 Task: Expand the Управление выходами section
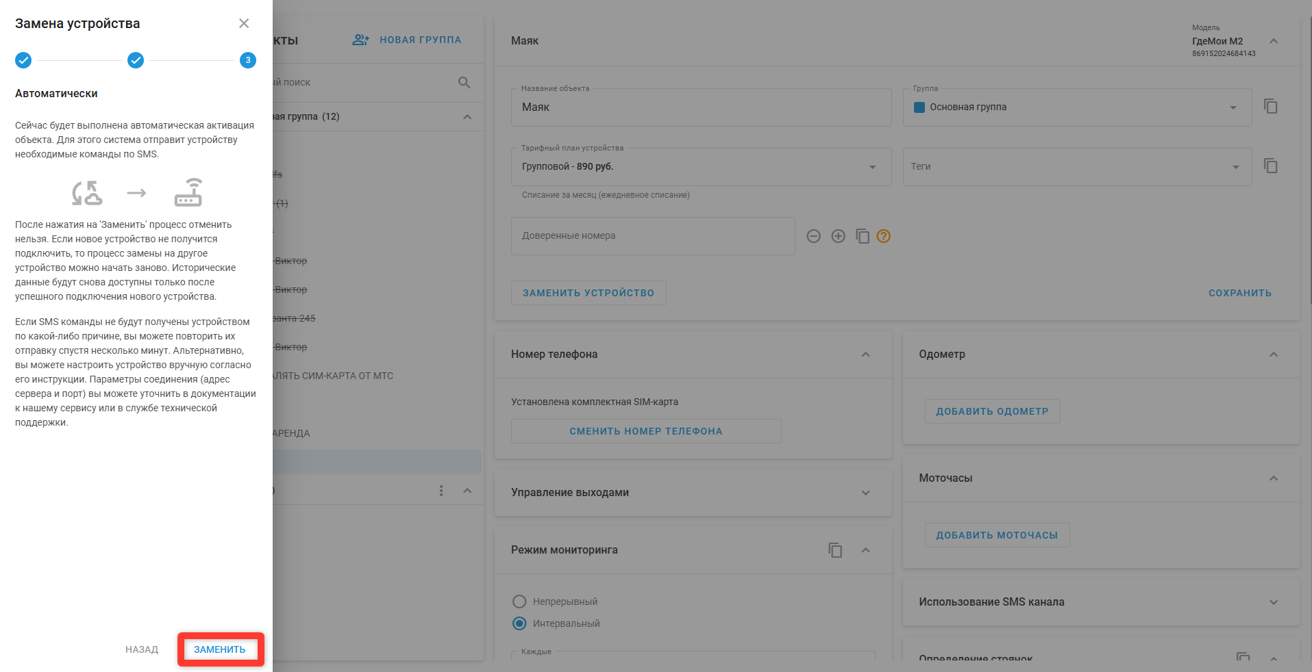tap(865, 493)
